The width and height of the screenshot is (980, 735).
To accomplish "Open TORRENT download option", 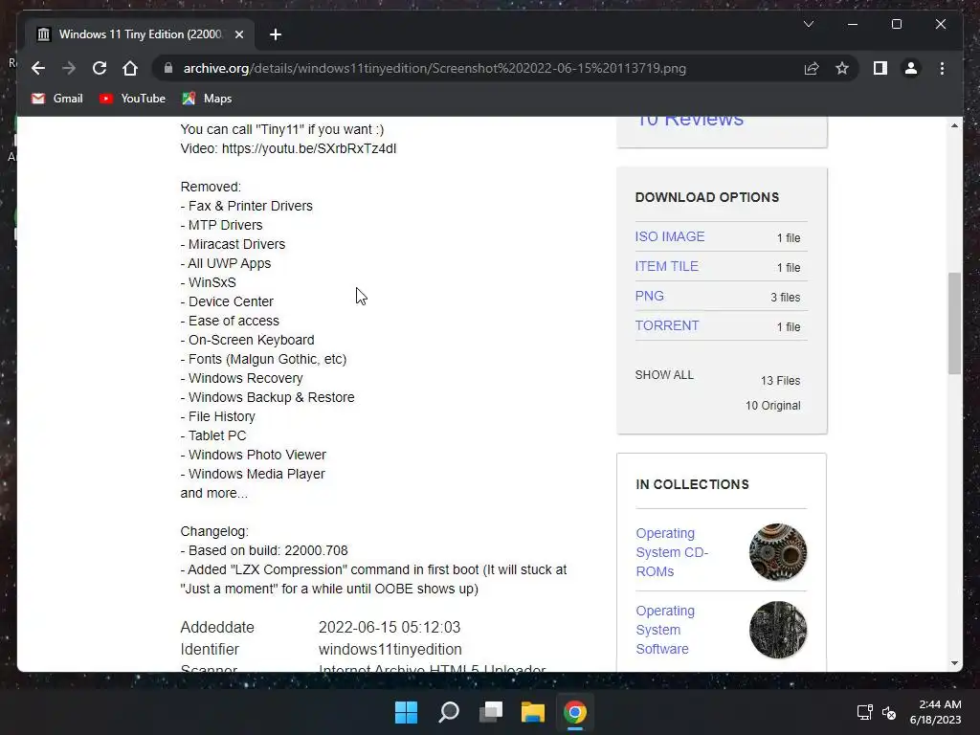I will coord(667,325).
